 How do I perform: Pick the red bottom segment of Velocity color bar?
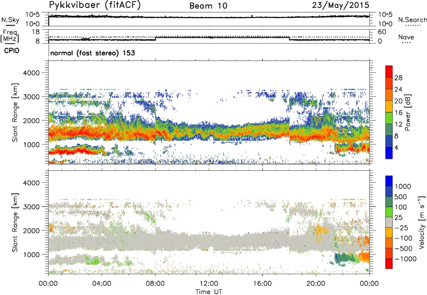click(389, 264)
